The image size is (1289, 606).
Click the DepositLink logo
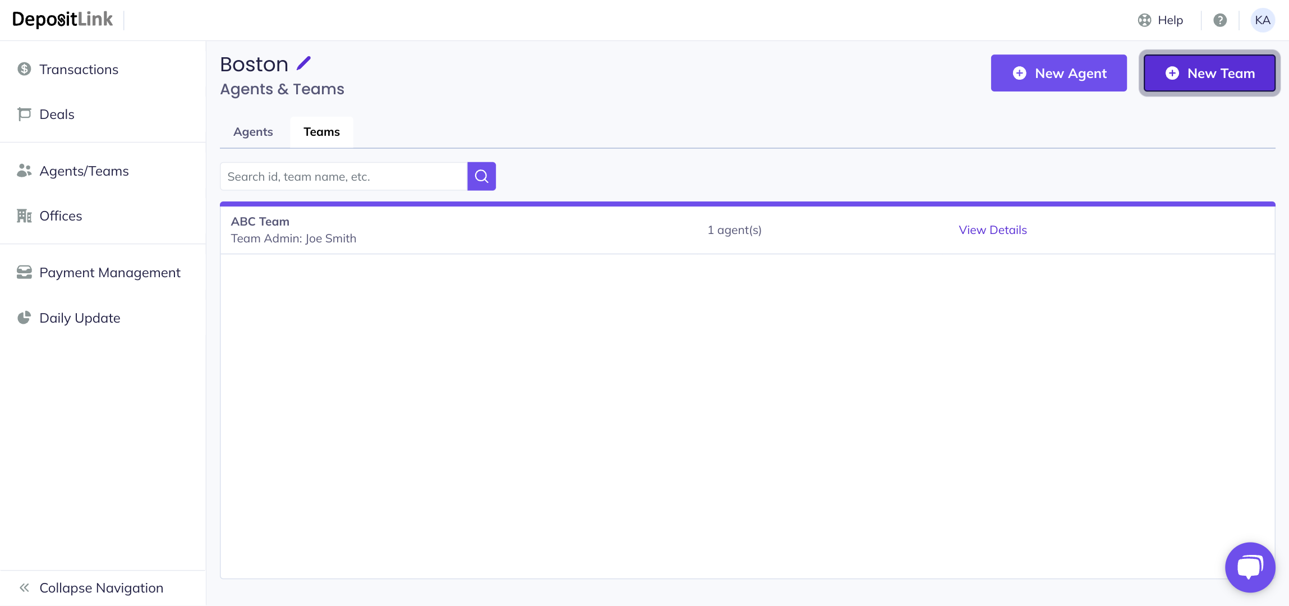pos(62,20)
